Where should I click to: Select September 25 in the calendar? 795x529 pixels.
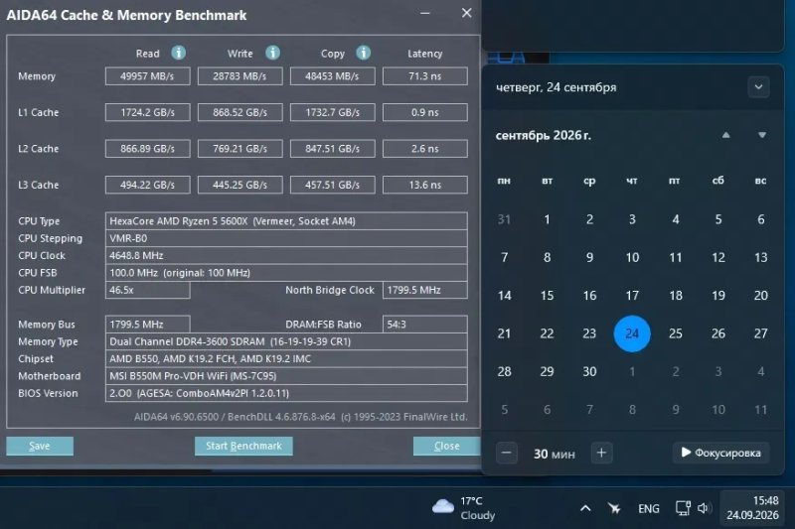[x=676, y=333]
